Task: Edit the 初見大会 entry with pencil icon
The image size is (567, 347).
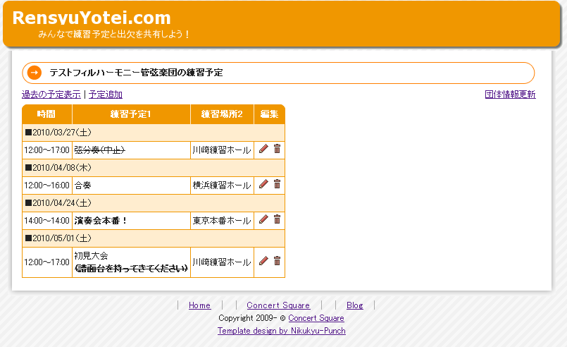Action: pos(263,261)
